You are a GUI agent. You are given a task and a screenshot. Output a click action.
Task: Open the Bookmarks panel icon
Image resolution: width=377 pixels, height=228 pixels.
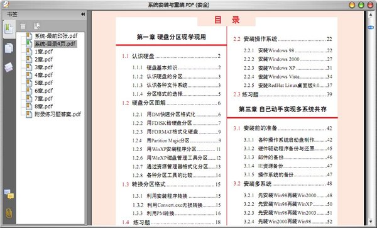[9, 29]
